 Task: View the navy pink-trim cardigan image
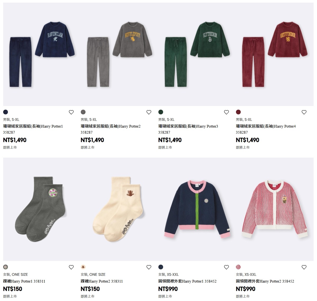(x=197, y=209)
